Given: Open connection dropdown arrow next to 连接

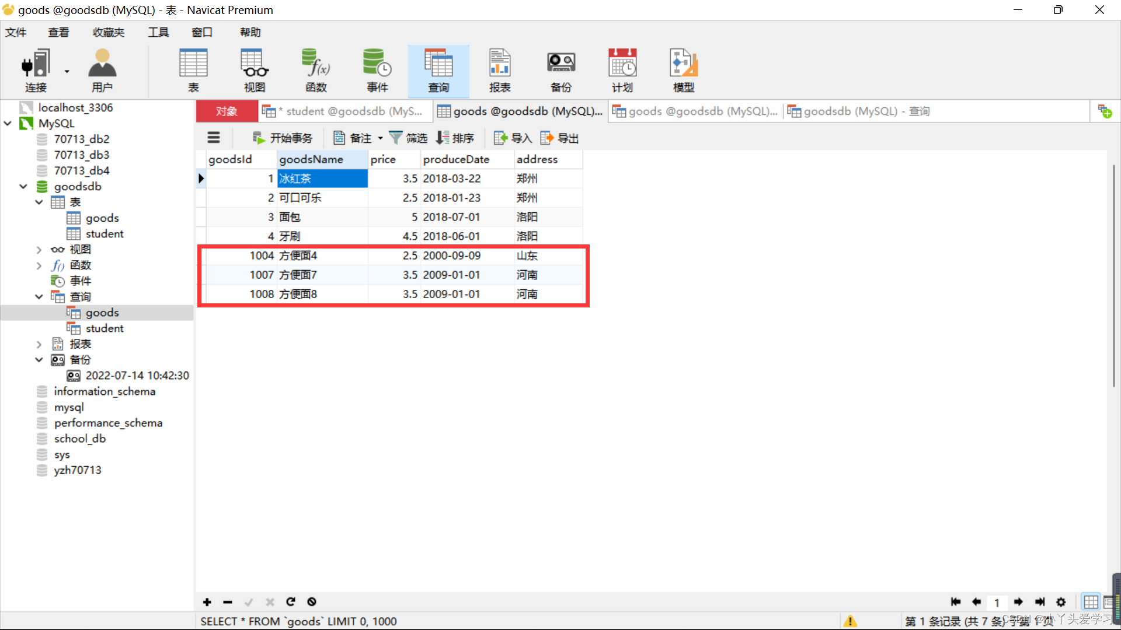Looking at the screenshot, I should pyautogui.click(x=67, y=71).
